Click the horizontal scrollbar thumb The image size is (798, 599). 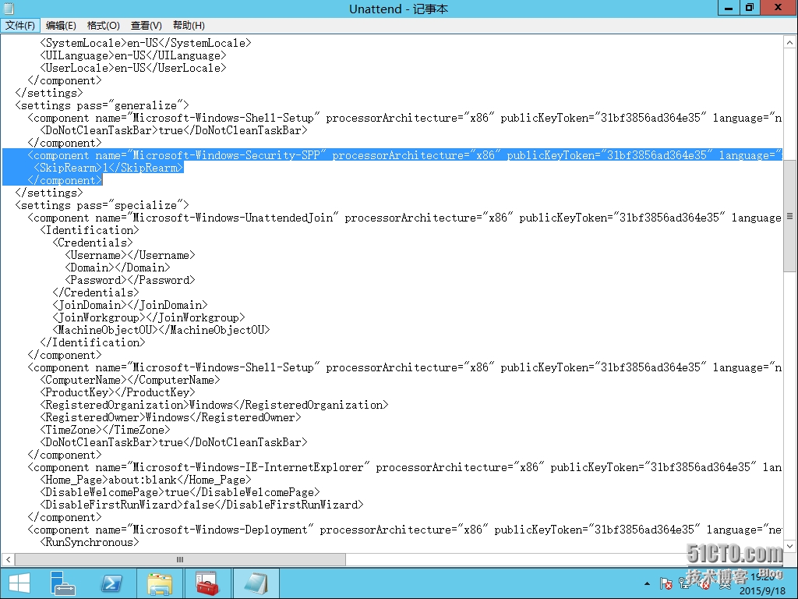(x=180, y=559)
